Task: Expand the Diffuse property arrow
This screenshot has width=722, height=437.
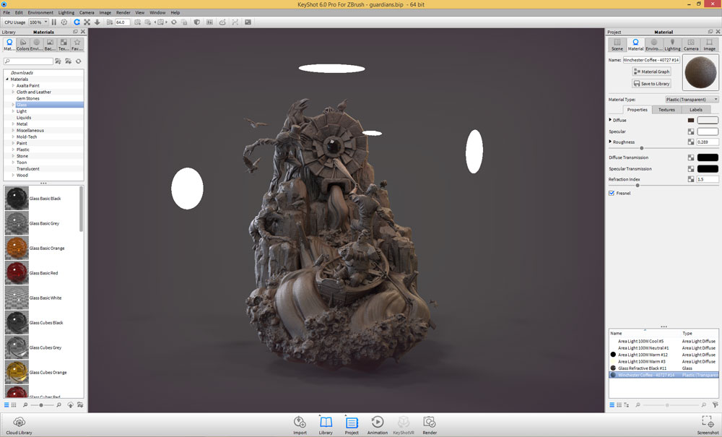Action: [611, 120]
